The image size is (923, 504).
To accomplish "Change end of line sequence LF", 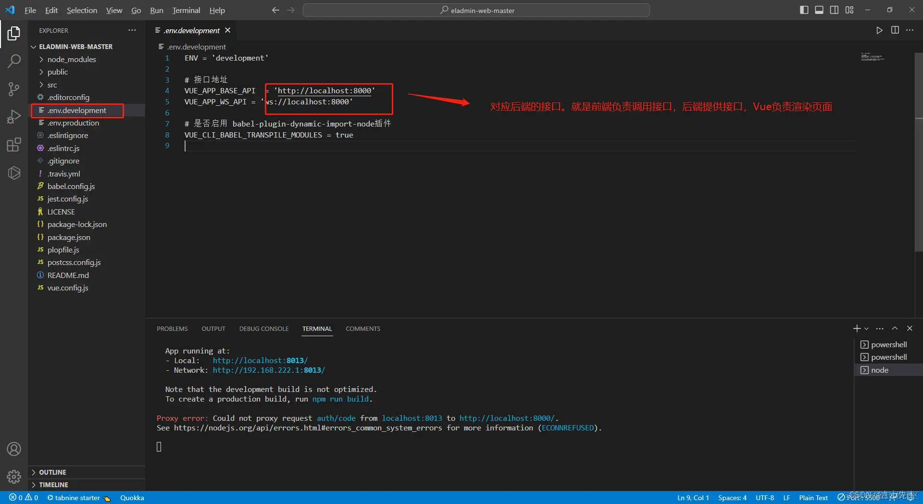I will (786, 498).
